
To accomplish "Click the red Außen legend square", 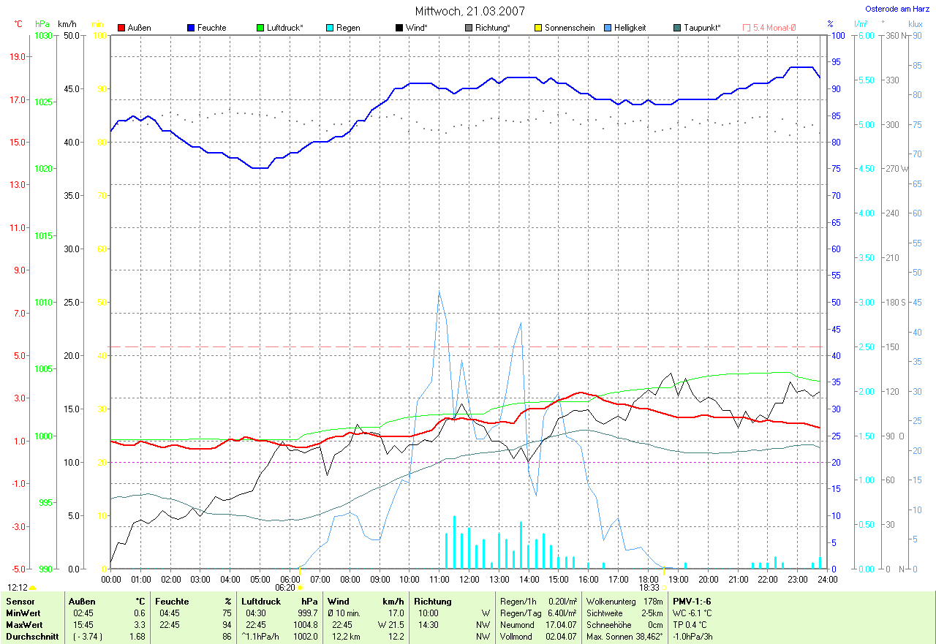I will pyautogui.click(x=121, y=28).
